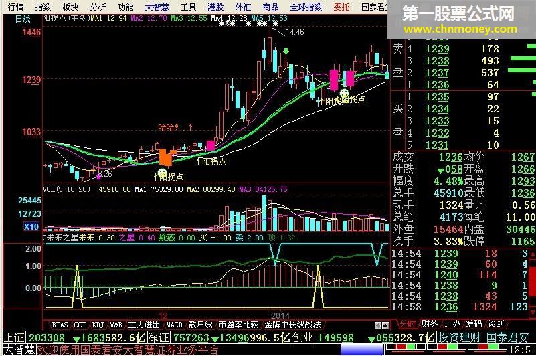Click the 深证 index value 757263

[x=191, y=338]
